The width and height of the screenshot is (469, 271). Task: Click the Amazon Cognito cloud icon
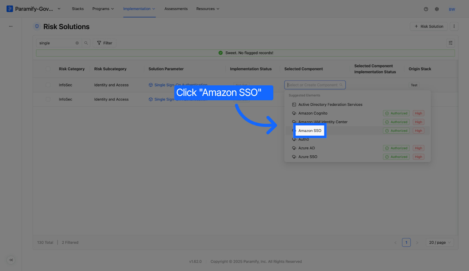coord(294,113)
